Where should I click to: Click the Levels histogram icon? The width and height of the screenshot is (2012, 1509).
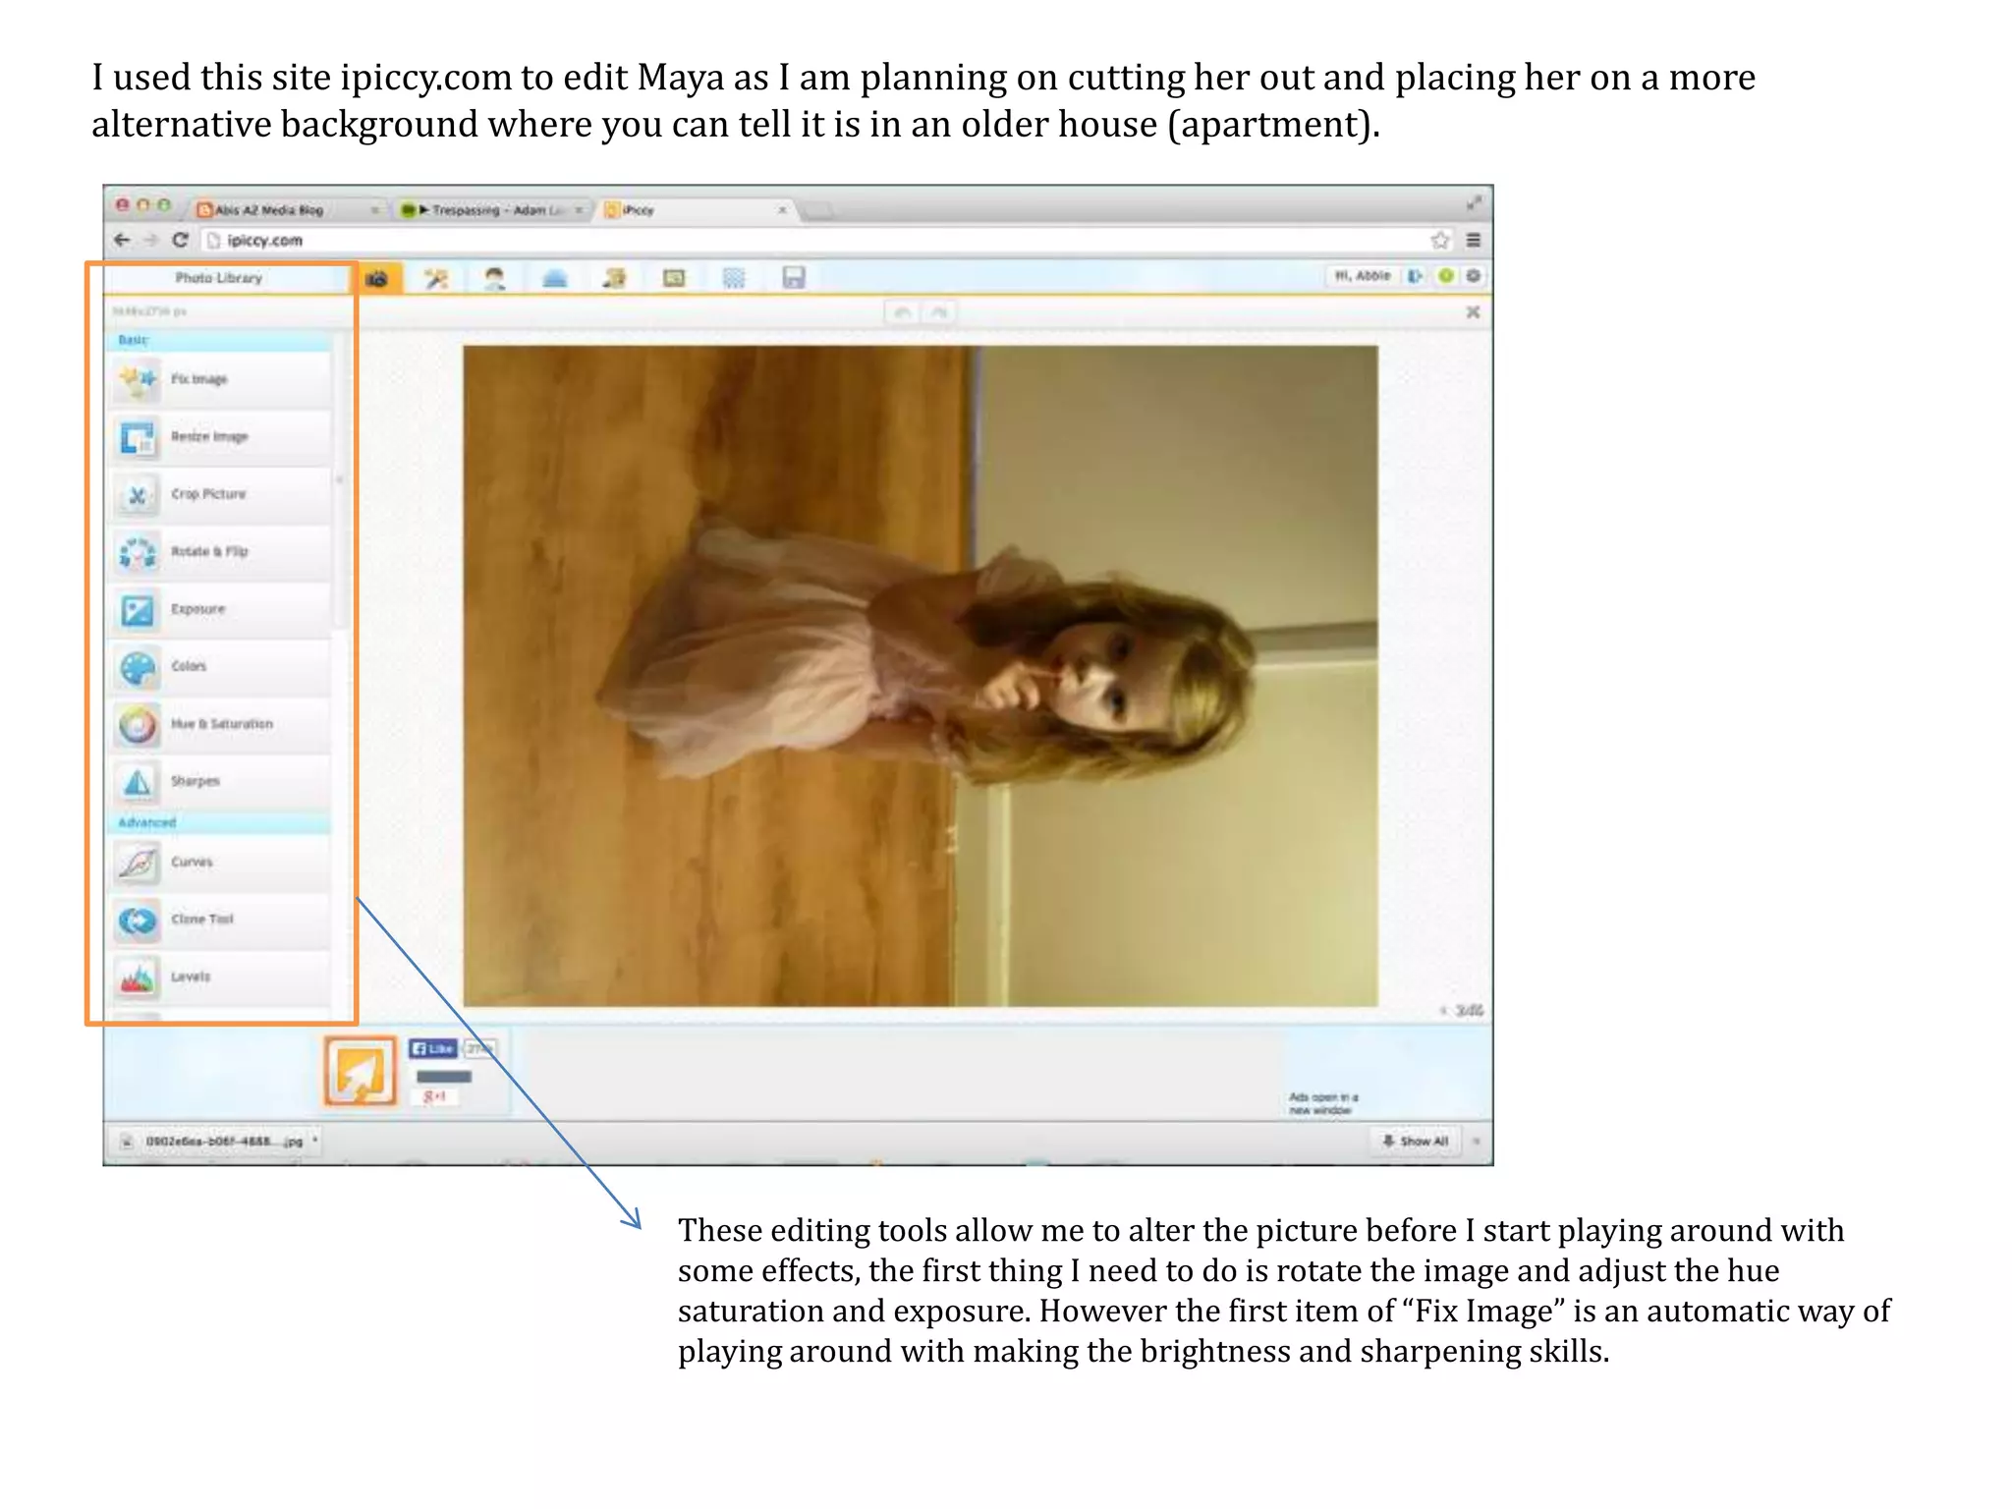138,978
